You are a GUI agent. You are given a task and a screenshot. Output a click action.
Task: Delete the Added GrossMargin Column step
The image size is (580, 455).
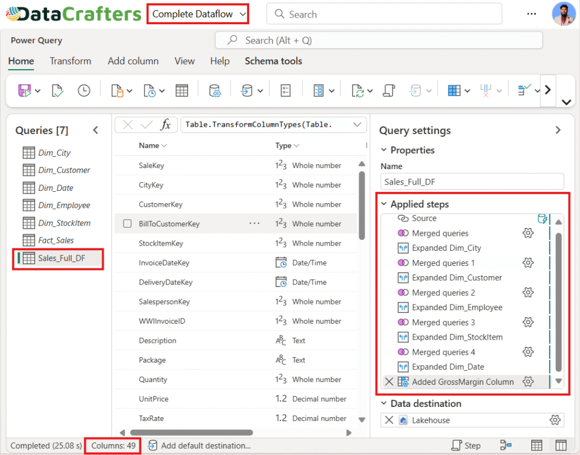(x=389, y=381)
